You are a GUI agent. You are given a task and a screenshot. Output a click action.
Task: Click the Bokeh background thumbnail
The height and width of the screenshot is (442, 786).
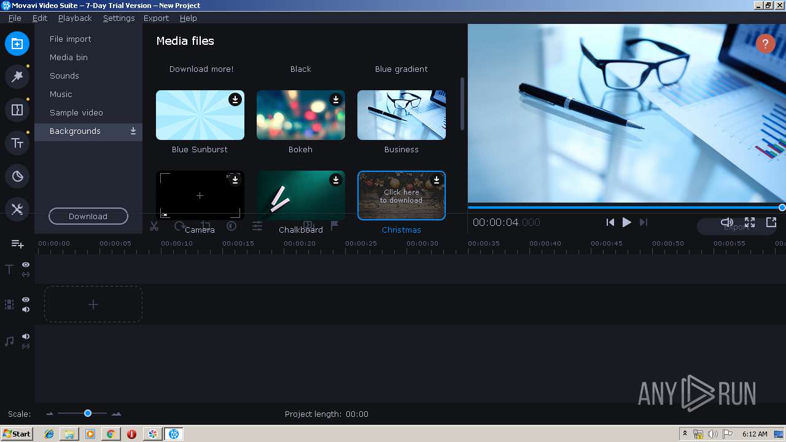click(x=301, y=115)
